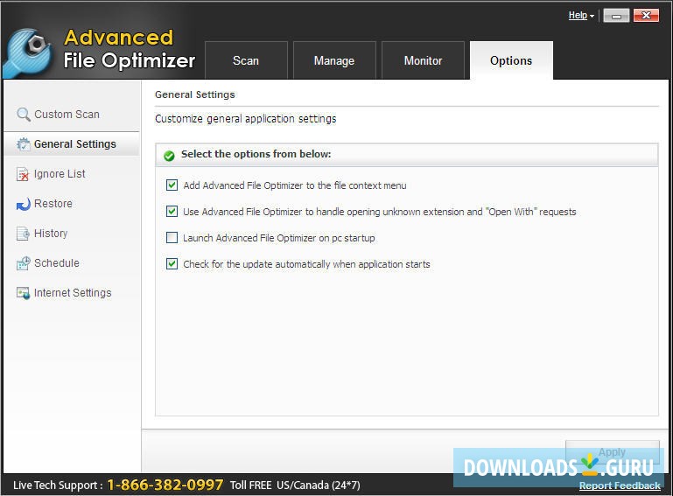This screenshot has height=496, width=673.
Task: Switch to the Manage tab
Action: pos(334,60)
